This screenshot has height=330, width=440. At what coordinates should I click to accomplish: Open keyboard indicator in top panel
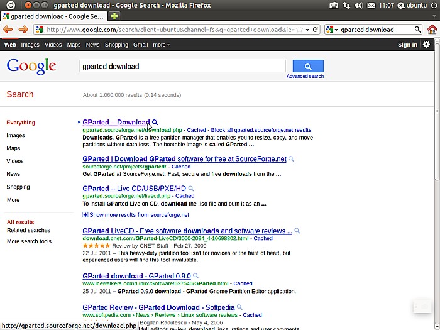(333, 5)
